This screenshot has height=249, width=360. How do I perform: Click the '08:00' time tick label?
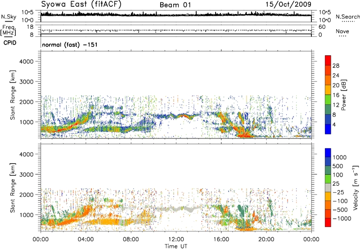point(131,240)
